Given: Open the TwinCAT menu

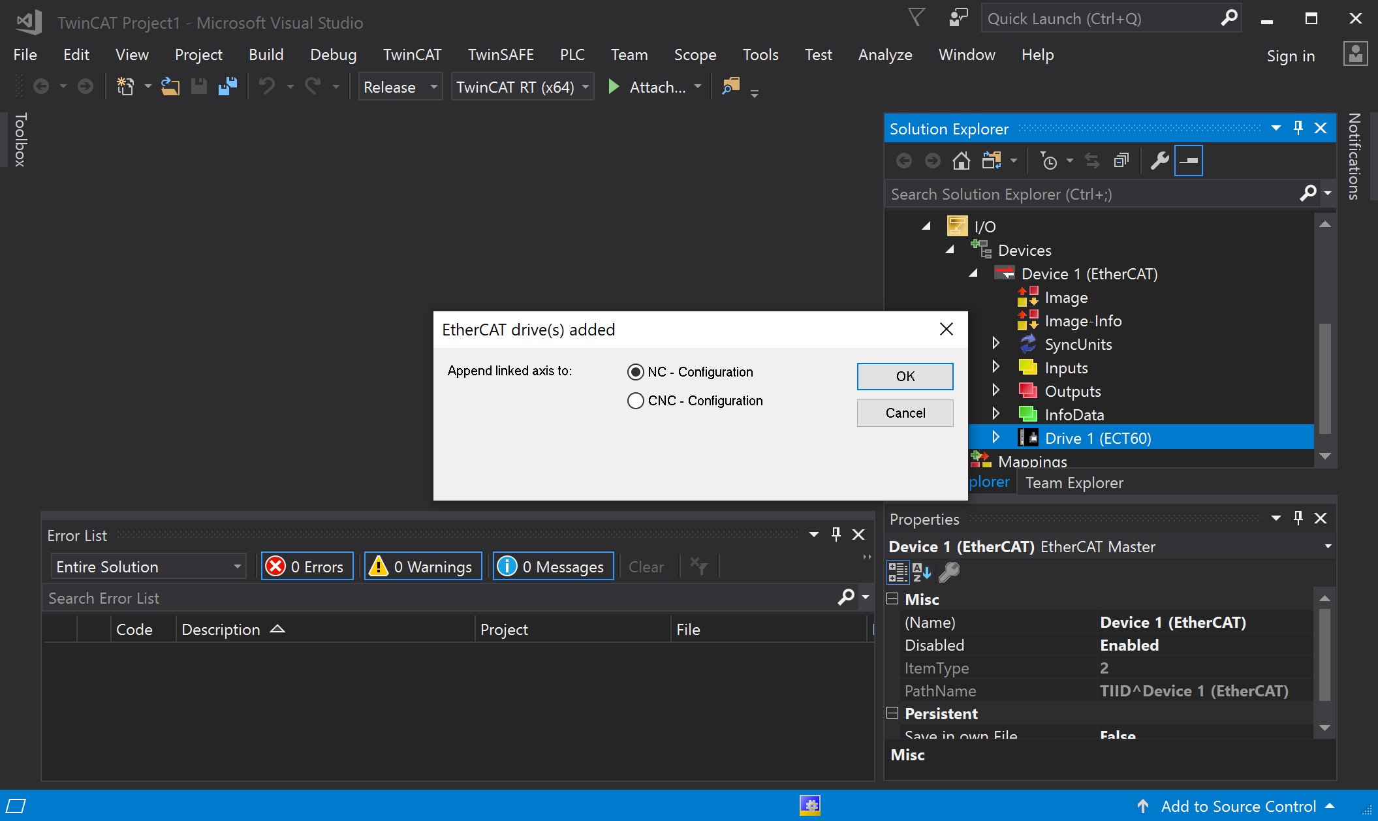Looking at the screenshot, I should (412, 55).
